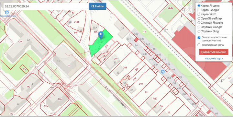The height and width of the screenshot is (117, 233).
Task: Click parcel number 210
Action: [x=141, y=84]
